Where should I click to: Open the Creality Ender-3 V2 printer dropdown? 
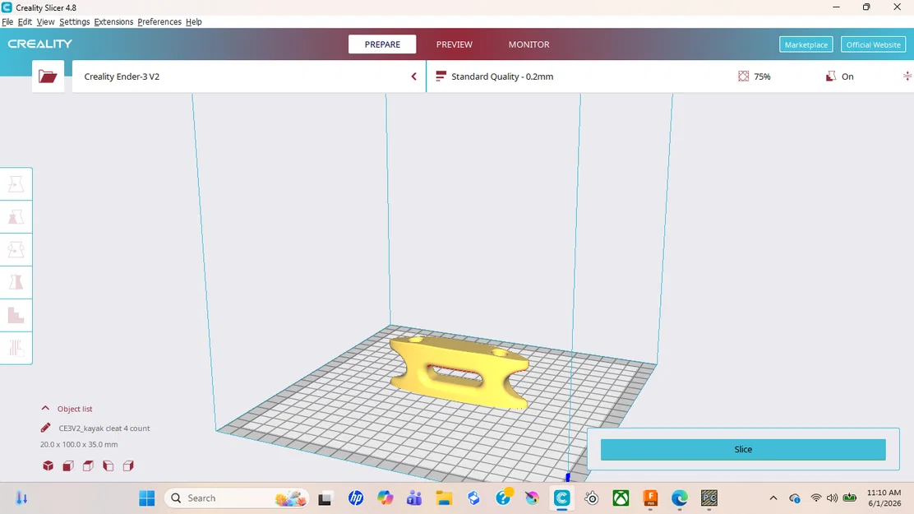click(249, 76)
